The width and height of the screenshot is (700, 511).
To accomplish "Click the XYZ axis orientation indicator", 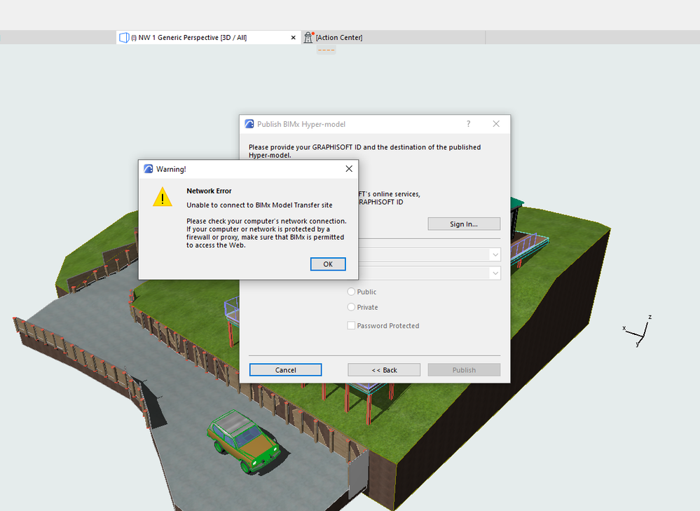I will (638, 332).
